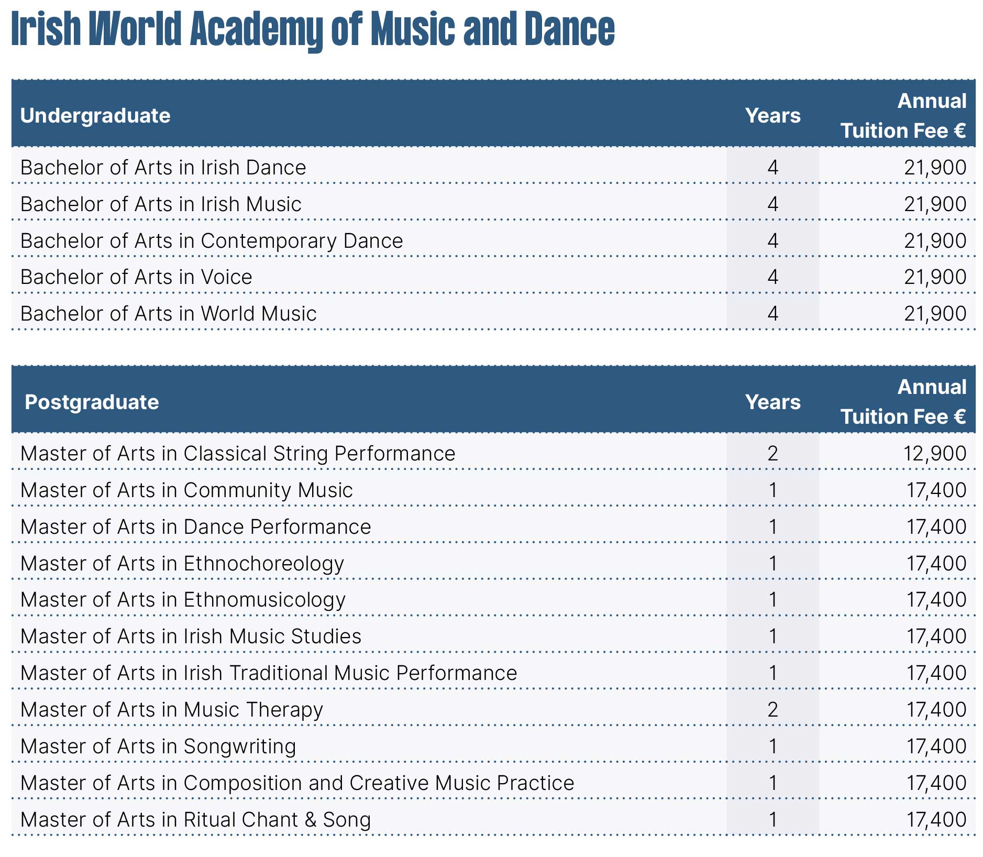Select Master of Arts in Songwriting
The height and width of the screenshot is (857, 983).
coord(158,746)
